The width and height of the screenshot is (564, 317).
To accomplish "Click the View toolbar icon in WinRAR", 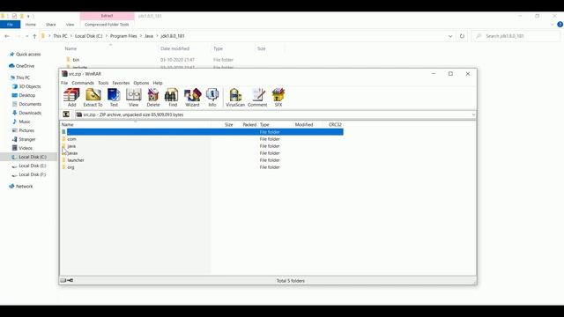I will tap(133, 98).
